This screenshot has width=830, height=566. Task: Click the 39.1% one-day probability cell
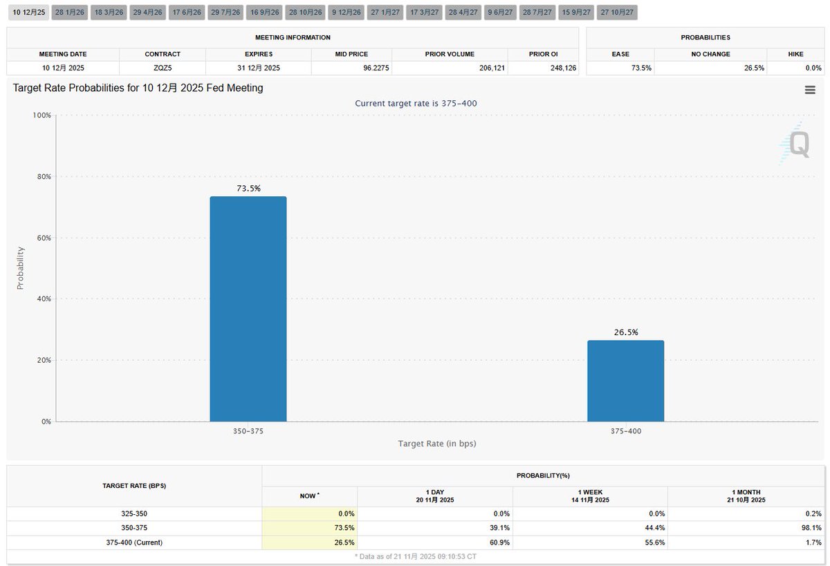click(435, 527)
